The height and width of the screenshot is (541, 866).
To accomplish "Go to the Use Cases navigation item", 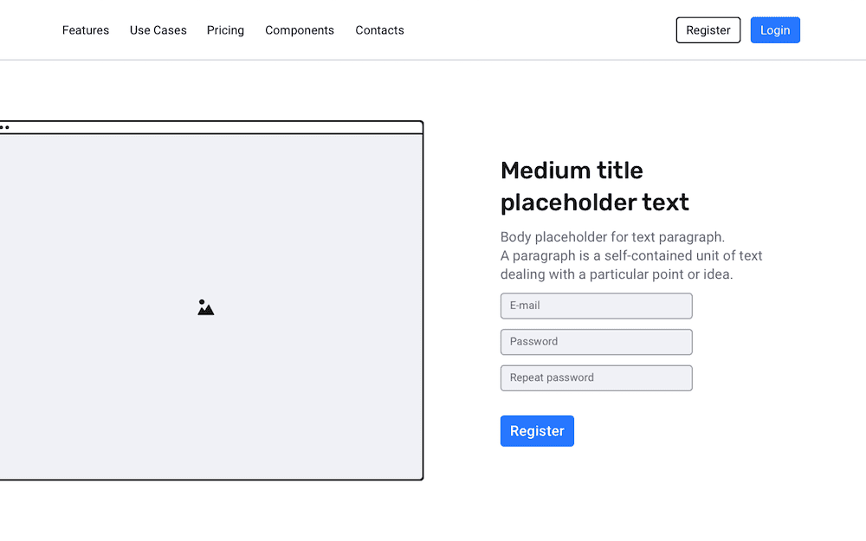I will pyautogui.click(x=158, y=30).
